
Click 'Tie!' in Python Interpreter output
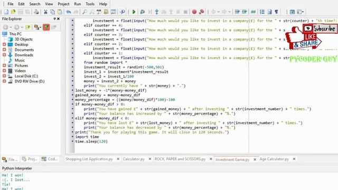(6, 184)
